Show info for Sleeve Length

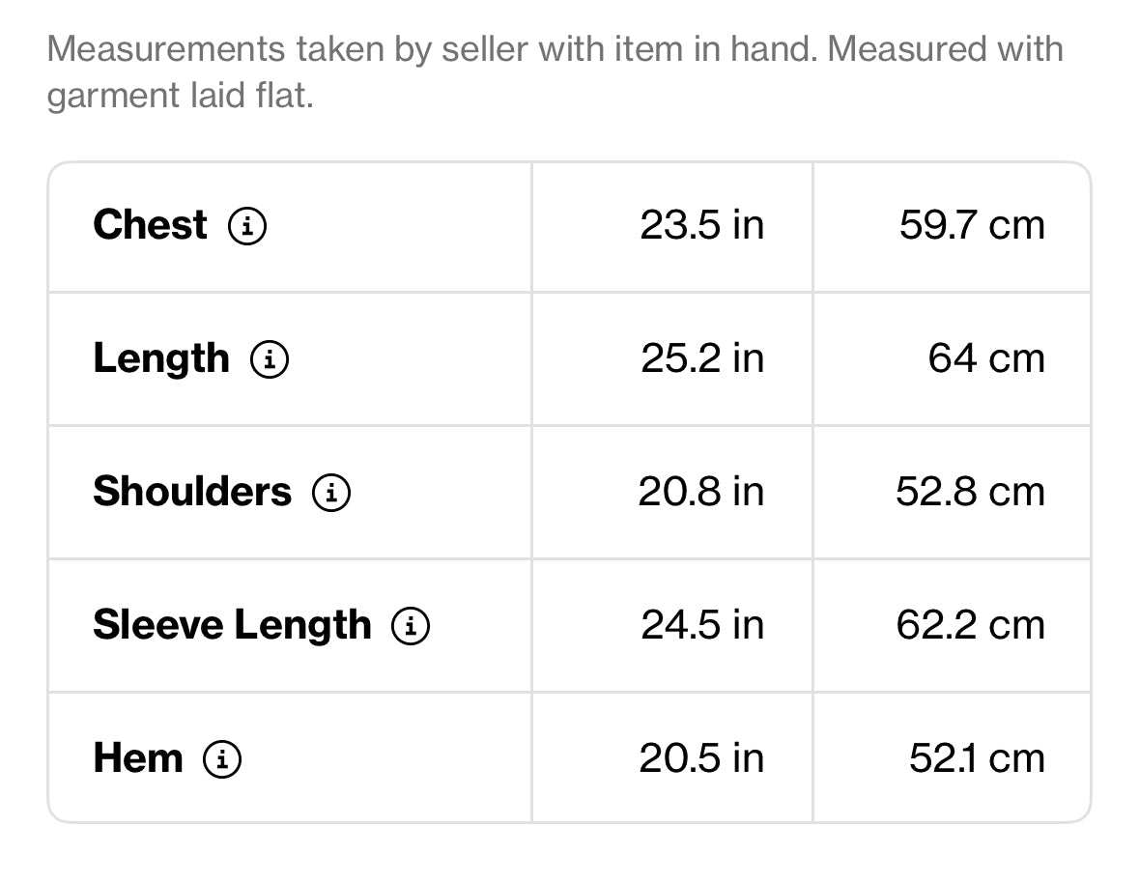pos(411,627)
